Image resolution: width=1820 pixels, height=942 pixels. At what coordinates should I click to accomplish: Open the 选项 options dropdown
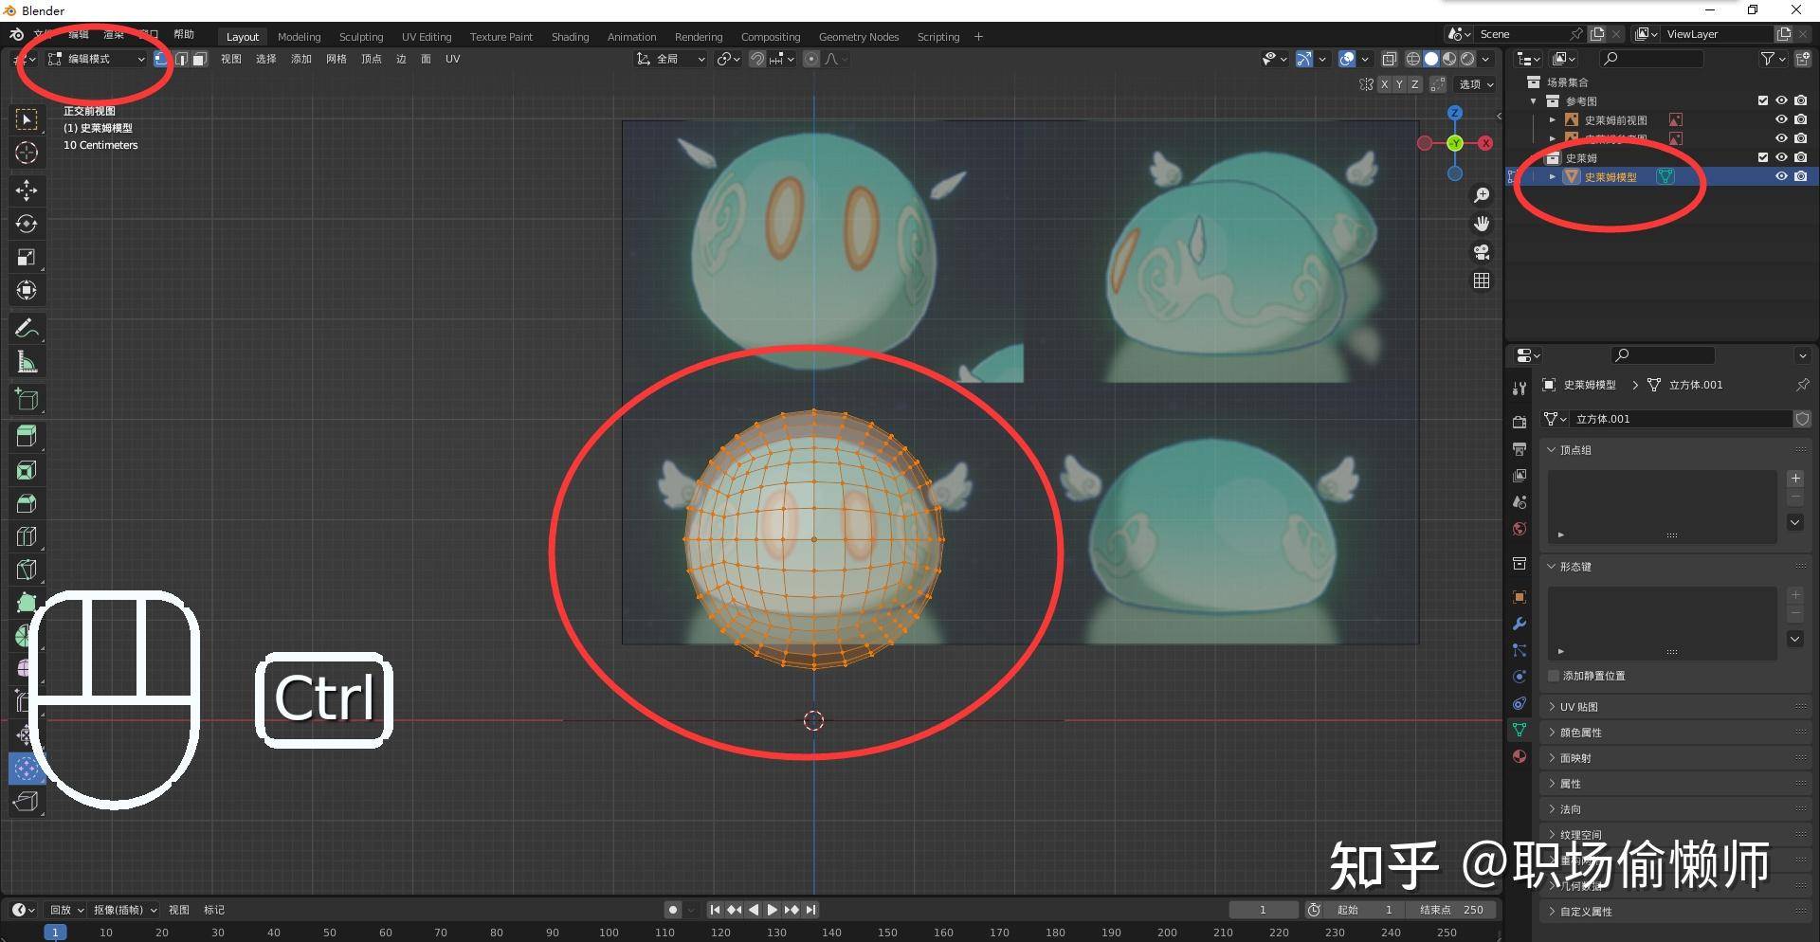1475,84
